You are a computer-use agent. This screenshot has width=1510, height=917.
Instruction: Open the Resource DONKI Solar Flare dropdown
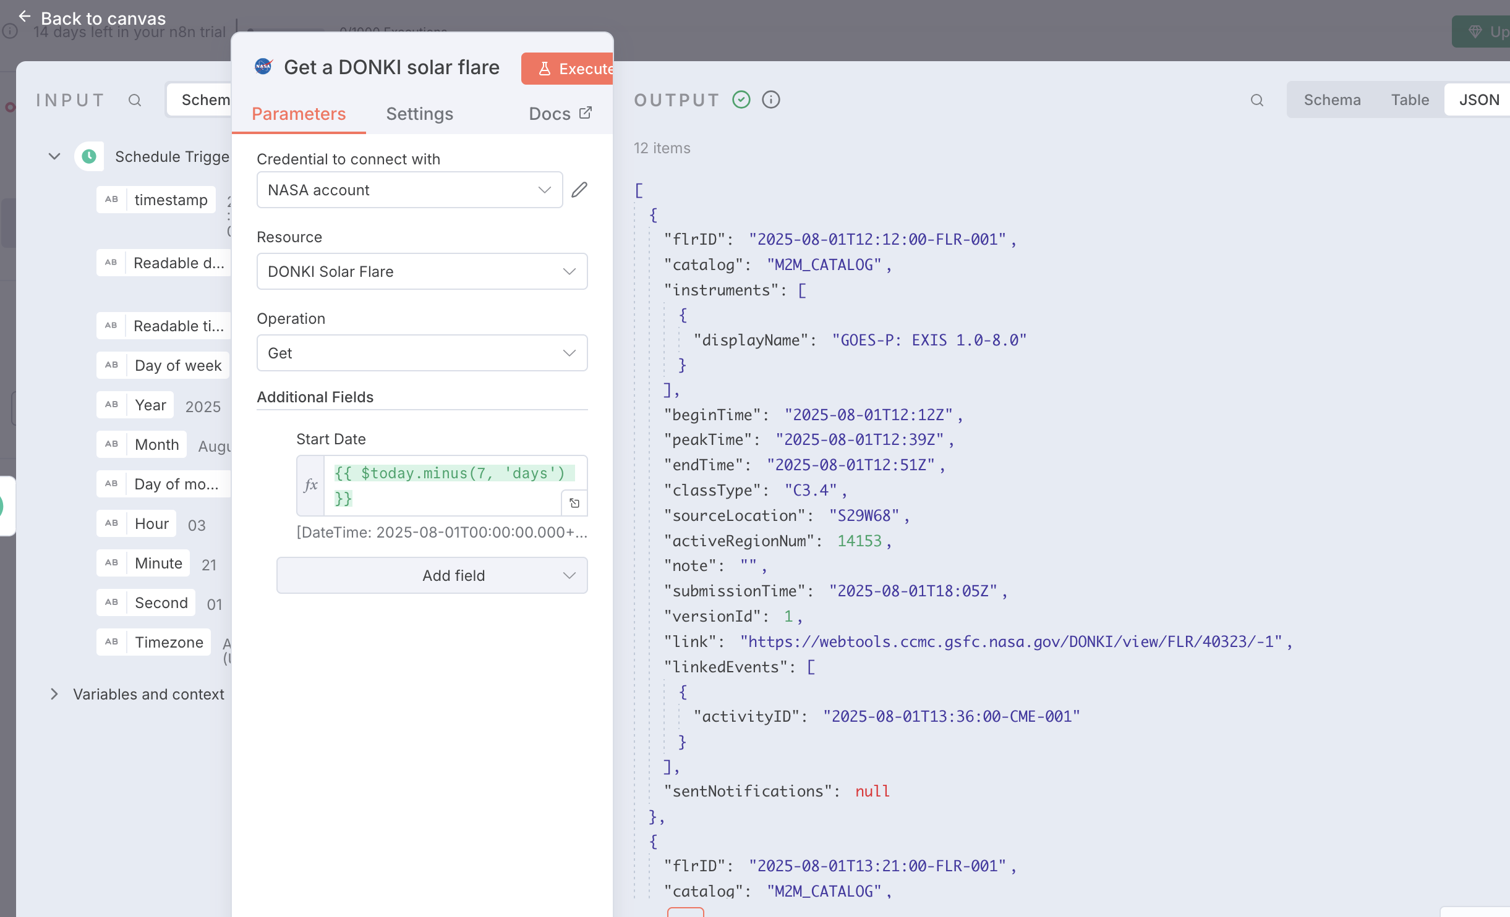pyautogui.click(x=422, y=271)
